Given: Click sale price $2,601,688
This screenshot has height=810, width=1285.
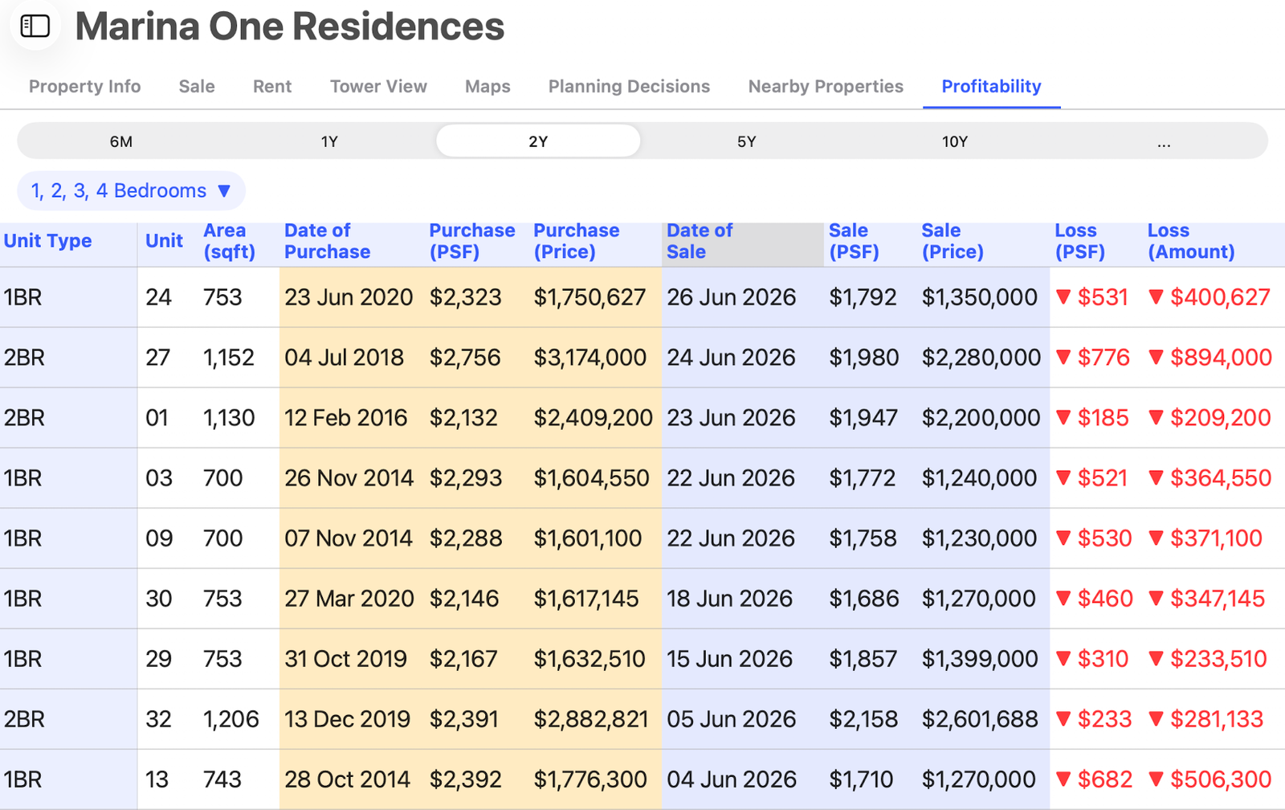Looking at the screenshot, I should tap(980, 719).
